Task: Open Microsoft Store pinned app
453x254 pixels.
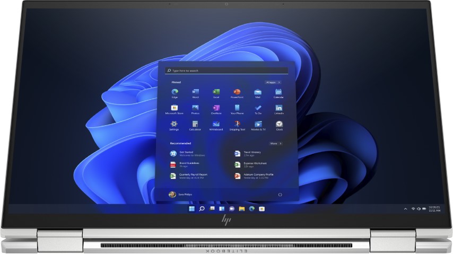Action: click(x=174, y=110)
